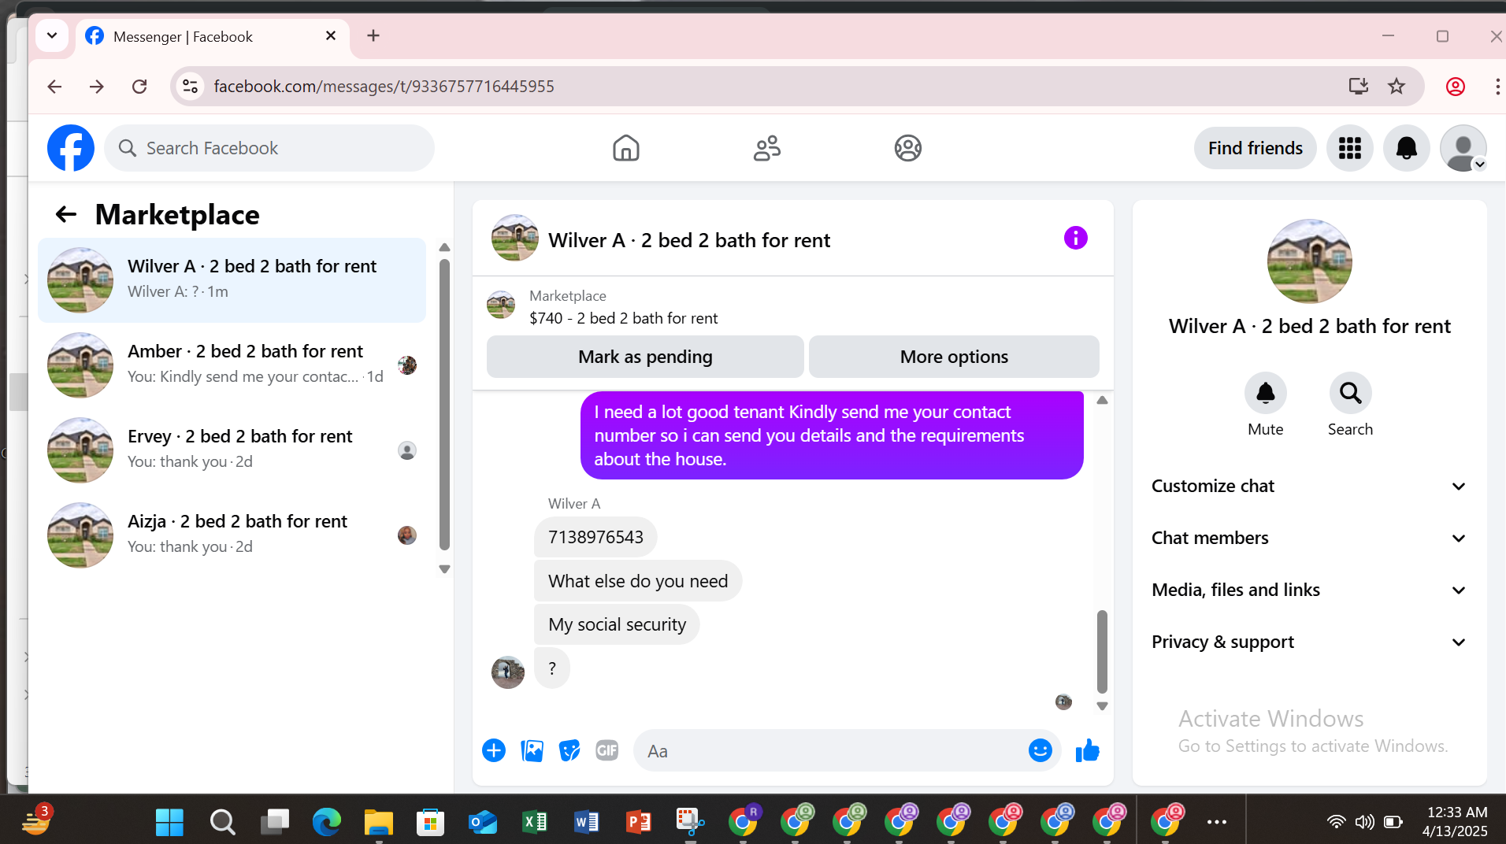Image resolution: width=1506 pixels, height=844 pixels.
Task: Focus the Search Facebook field
Action: click(269, 148)
